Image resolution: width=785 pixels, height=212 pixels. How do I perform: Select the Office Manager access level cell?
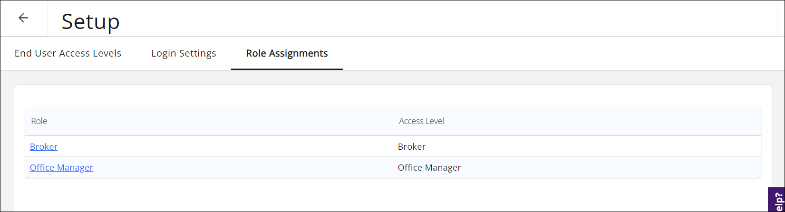click(429, 167)
